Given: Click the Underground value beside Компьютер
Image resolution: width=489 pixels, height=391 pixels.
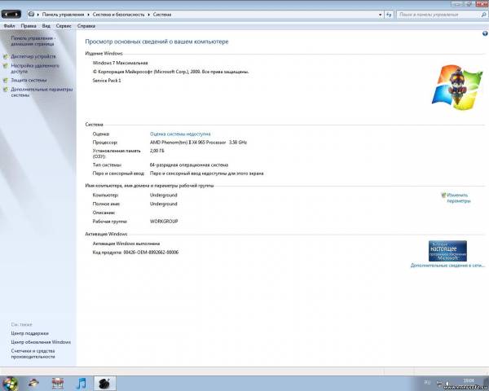Looking at the screenshot, I should click(164, 195).
